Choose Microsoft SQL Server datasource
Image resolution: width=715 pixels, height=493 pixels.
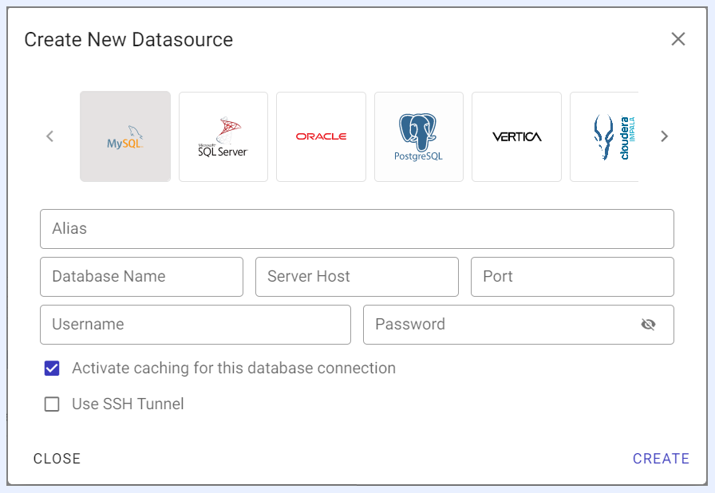[x=223, y=136]
